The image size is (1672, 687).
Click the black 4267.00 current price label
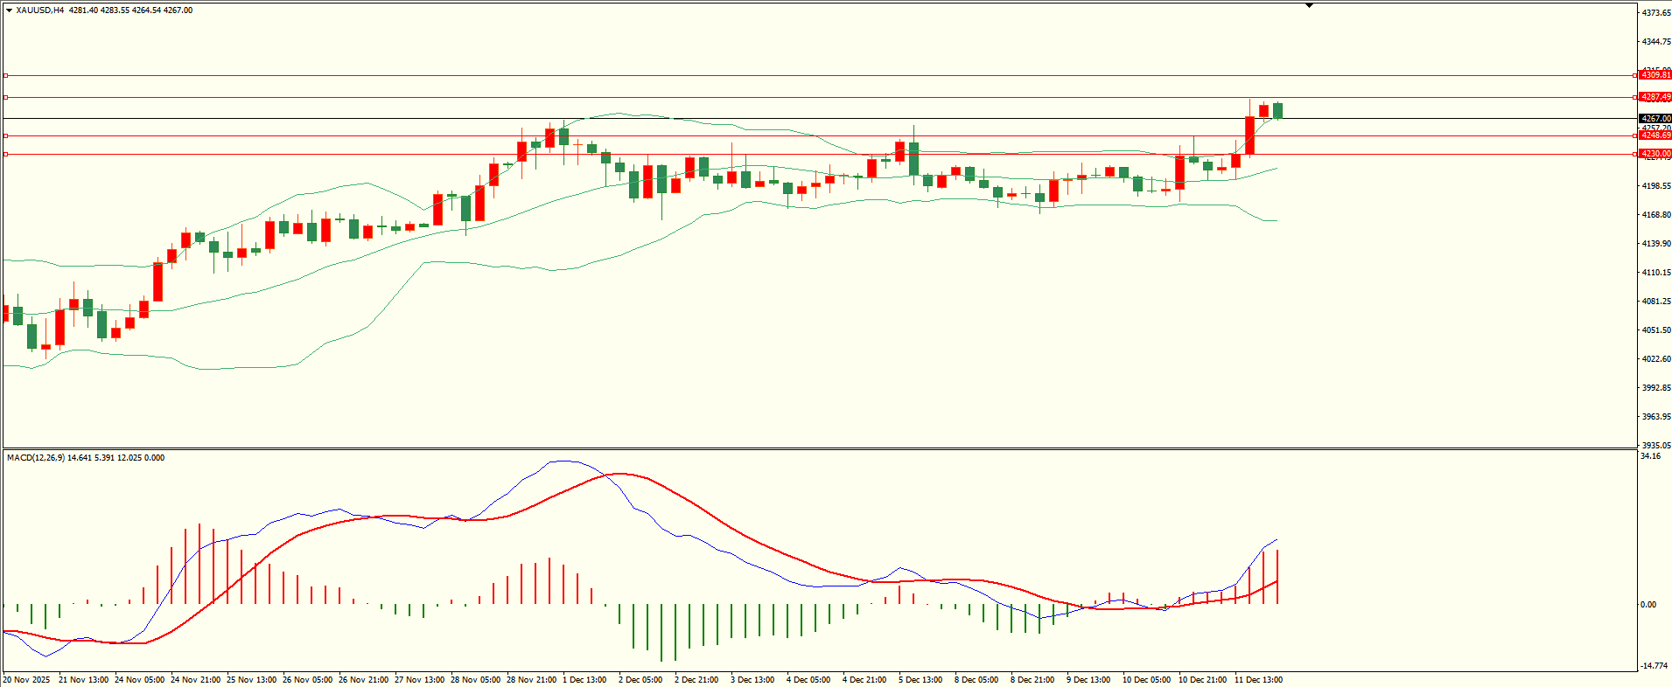tap(1655, 118)
